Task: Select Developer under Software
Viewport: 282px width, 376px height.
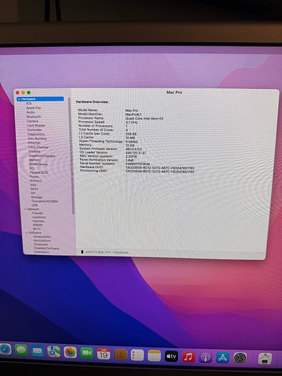Action: coord(41,245)
